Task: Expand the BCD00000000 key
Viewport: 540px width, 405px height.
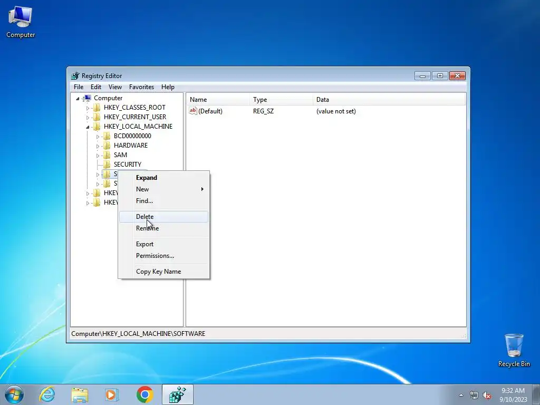Action: [98, 137]
